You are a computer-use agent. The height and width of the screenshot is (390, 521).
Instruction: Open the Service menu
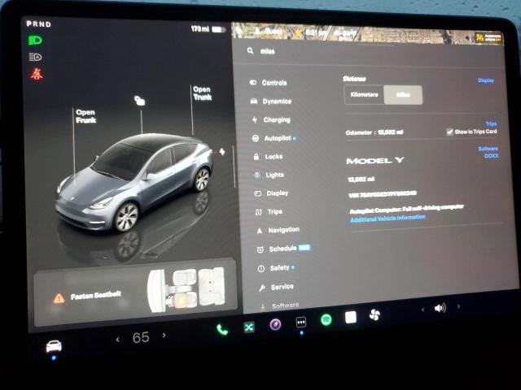[x=276, y=287]
